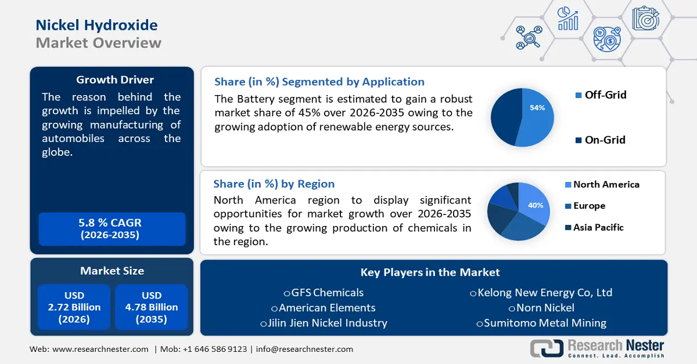The image size is (697, 364).
Task: Click the Europe legend label
Action: (590, 206)
